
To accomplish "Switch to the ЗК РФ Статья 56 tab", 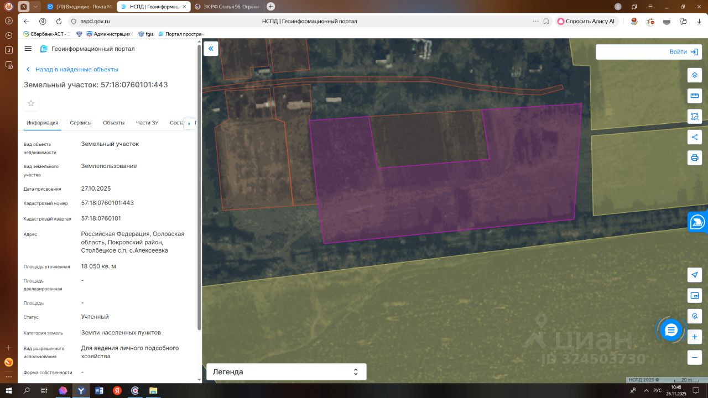I will [x=228, y=7].
